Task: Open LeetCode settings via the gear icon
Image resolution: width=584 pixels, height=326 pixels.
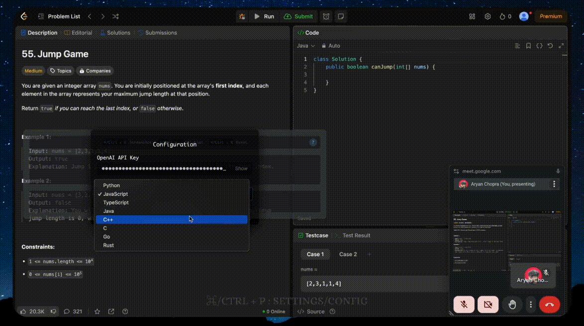Action: (487, 16)
